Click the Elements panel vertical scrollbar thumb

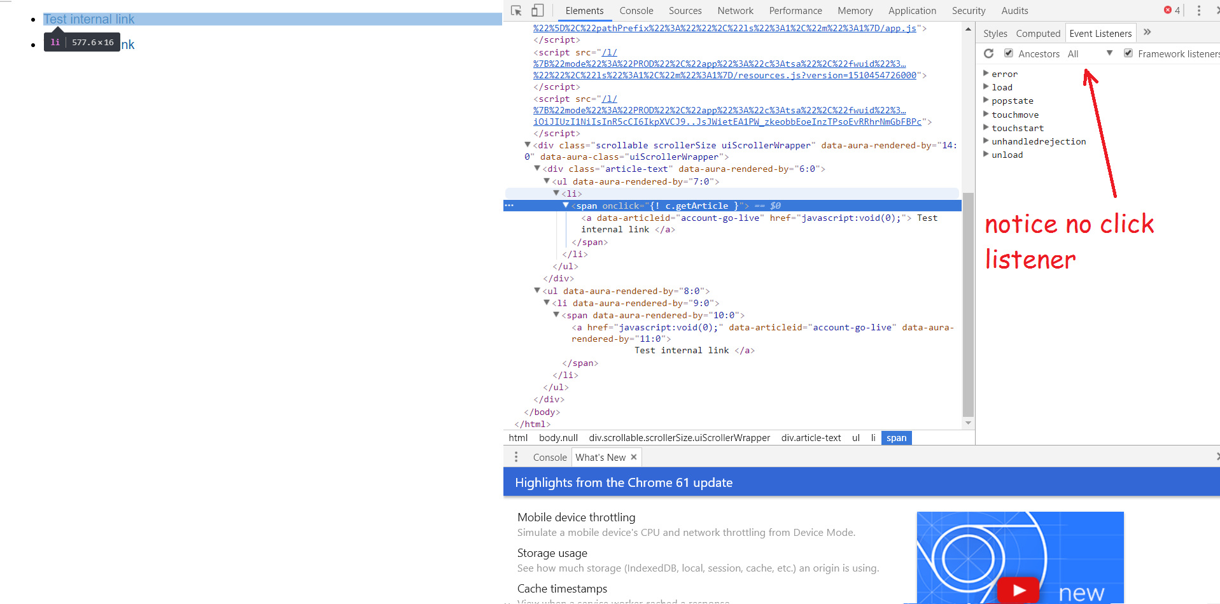[968, 304]
